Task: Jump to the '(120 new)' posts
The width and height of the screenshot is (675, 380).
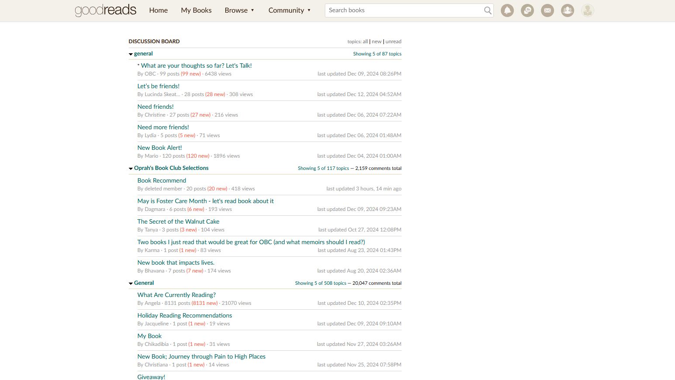Action: point(198,156)
